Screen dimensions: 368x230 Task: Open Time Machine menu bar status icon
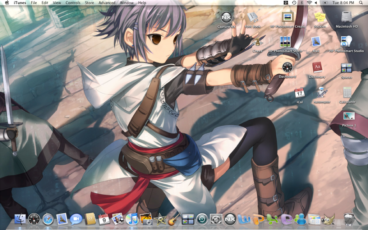pos(294,3)
